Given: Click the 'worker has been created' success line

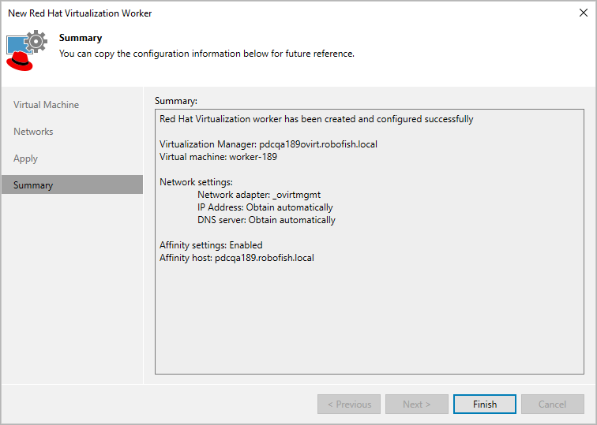Looking at the screenshot, I should coord(317,119).
